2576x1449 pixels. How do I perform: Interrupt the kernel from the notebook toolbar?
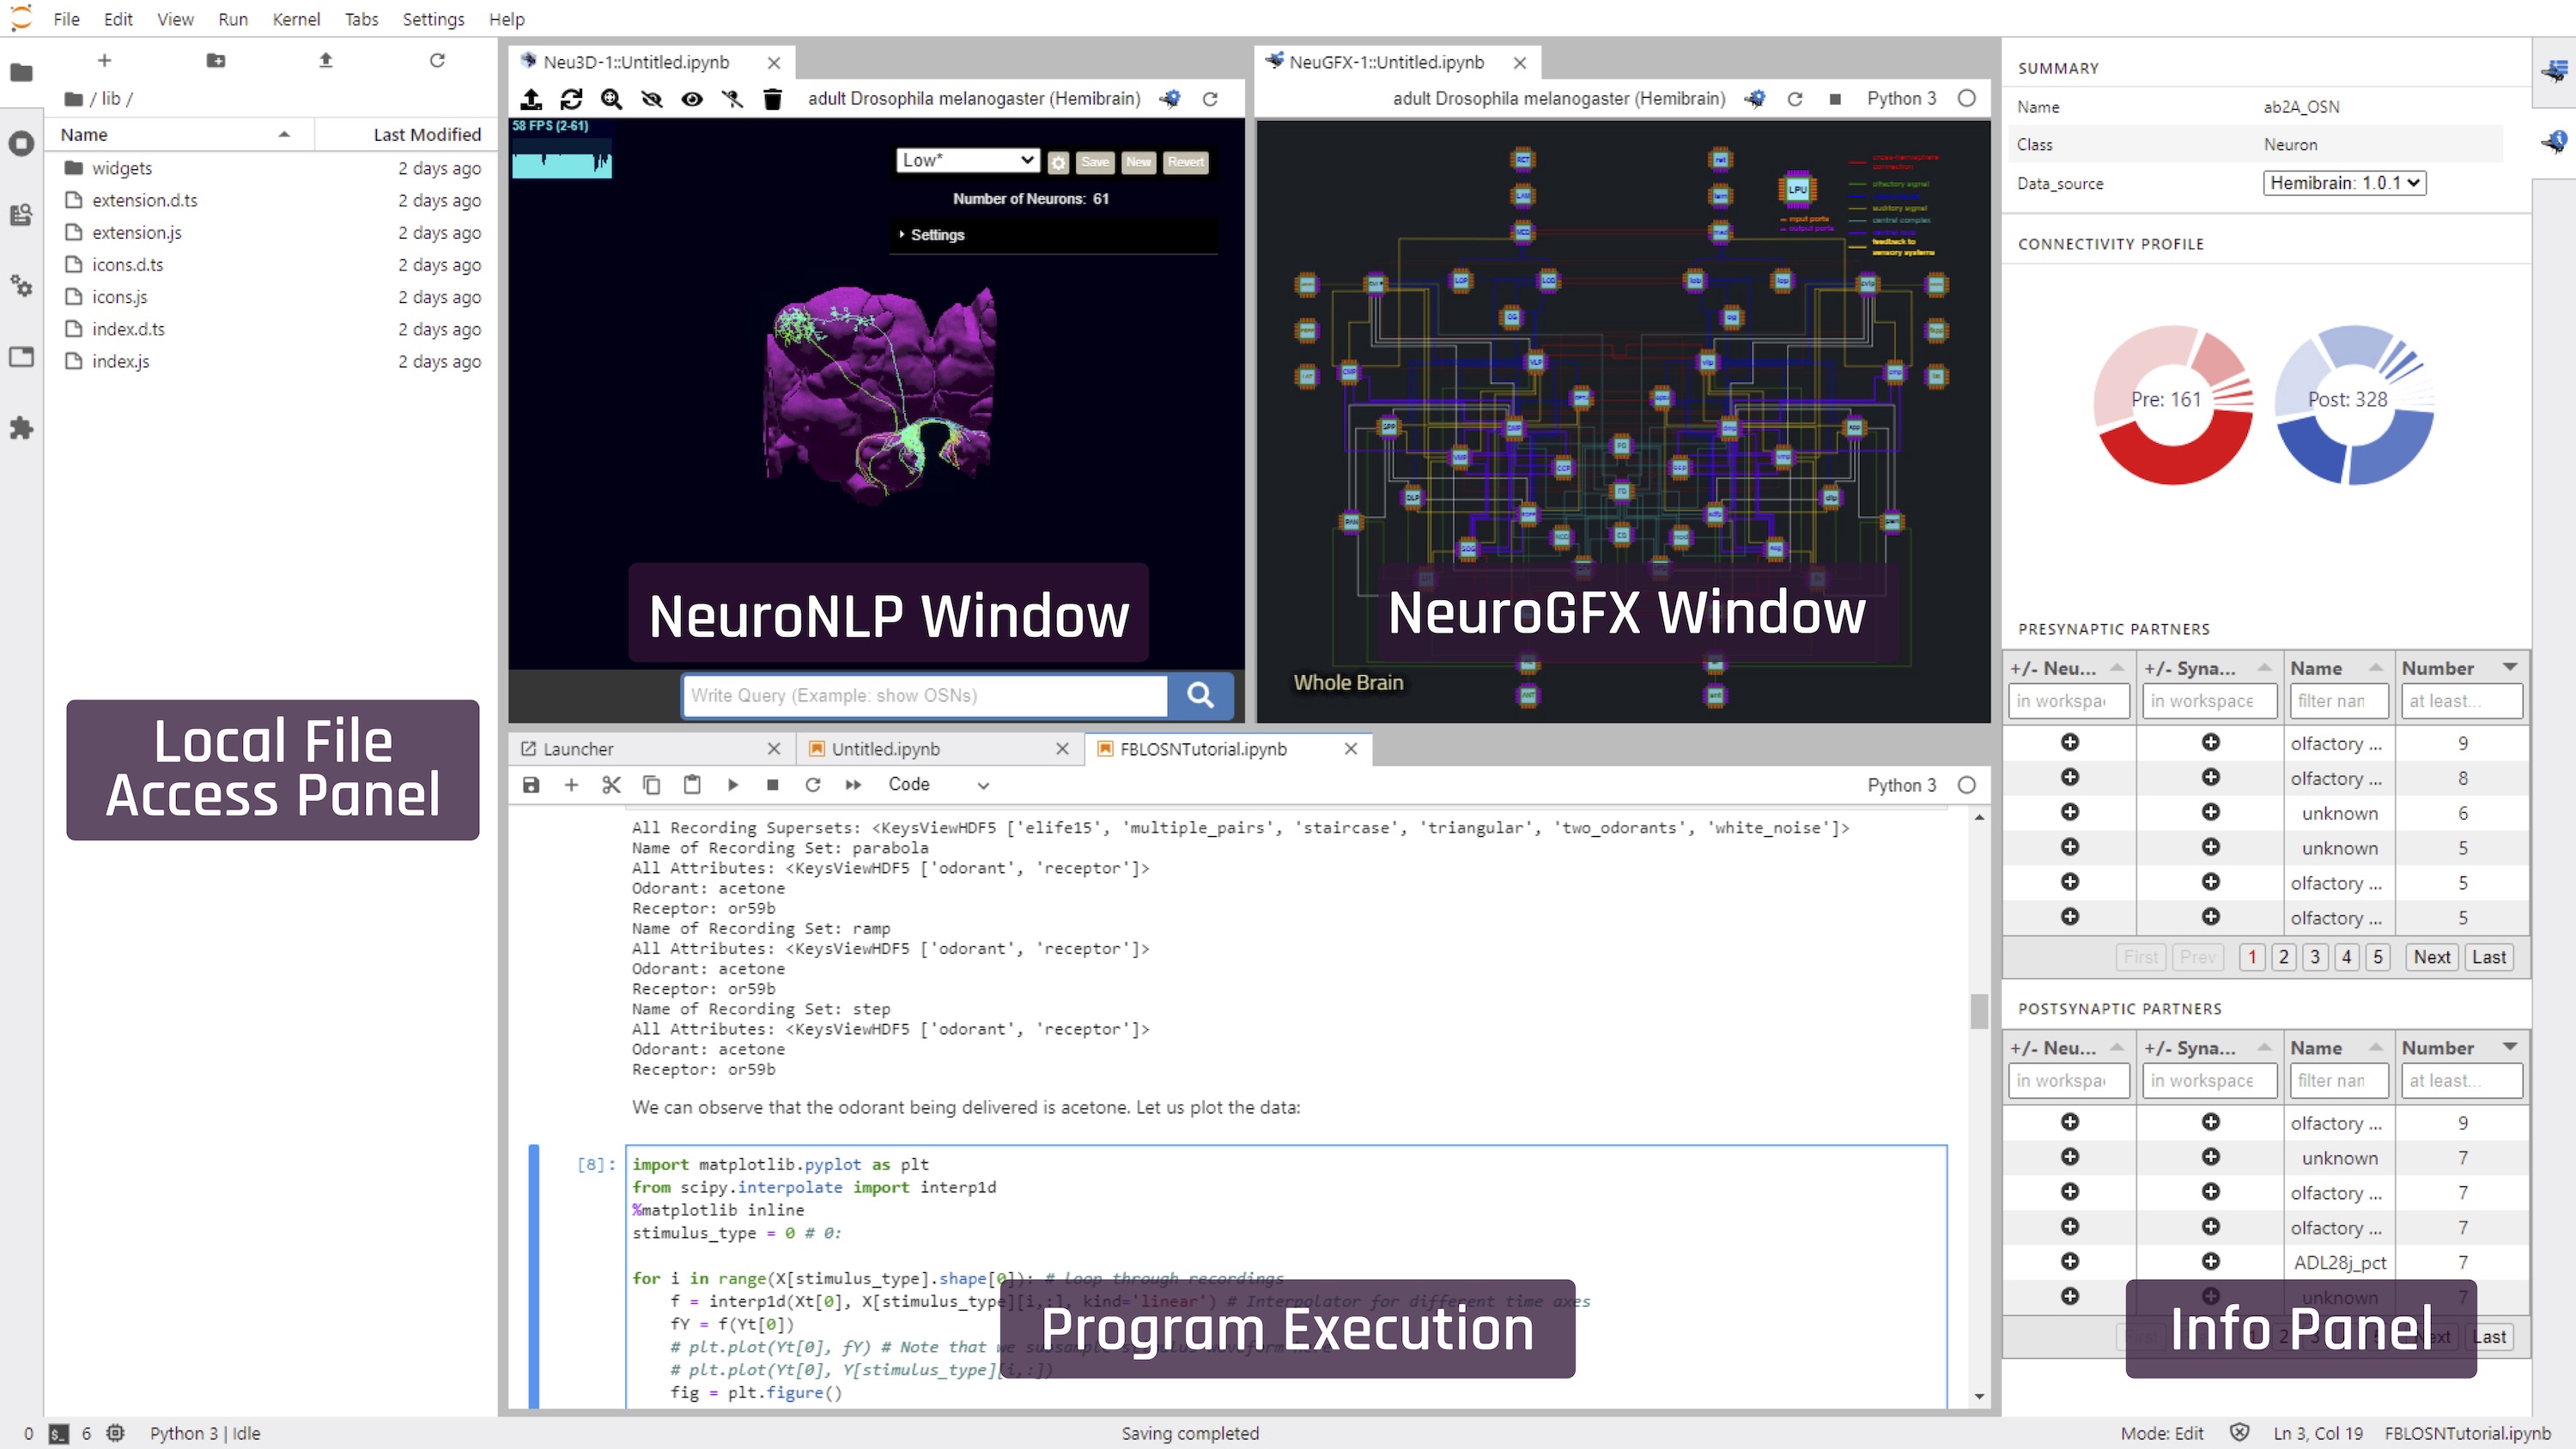[x=772, y=785]
